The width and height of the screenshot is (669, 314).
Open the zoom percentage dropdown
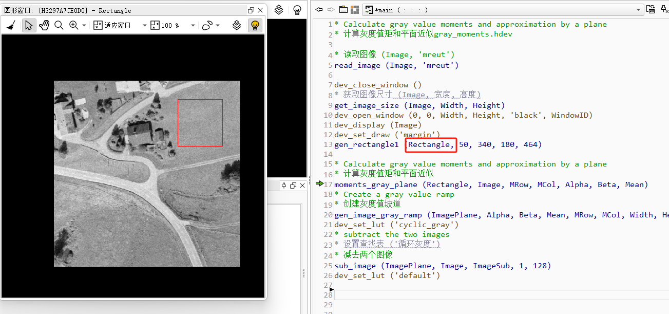tap(193, 25)
